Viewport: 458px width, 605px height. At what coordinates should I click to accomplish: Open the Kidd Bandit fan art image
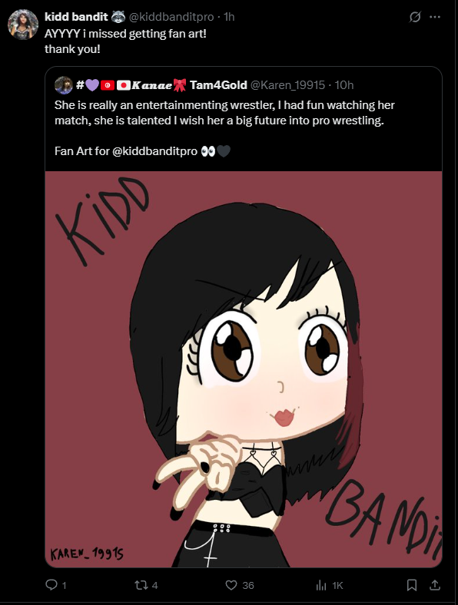(244, 369)
